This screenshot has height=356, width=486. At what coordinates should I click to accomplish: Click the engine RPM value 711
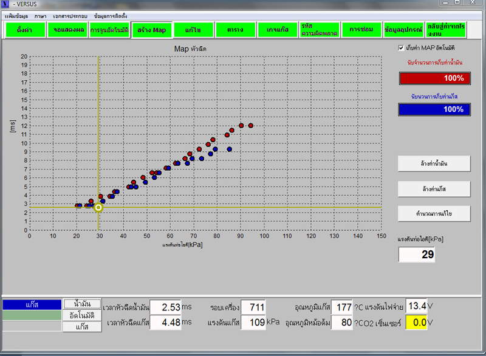pos(253,307)
